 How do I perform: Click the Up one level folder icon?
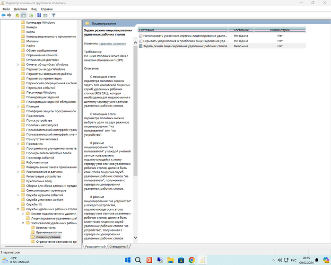(x=17, y=15)
